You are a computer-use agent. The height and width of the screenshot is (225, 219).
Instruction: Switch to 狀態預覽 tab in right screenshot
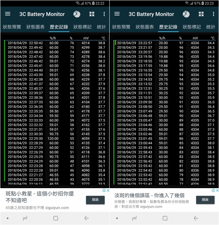coord(121,27)
